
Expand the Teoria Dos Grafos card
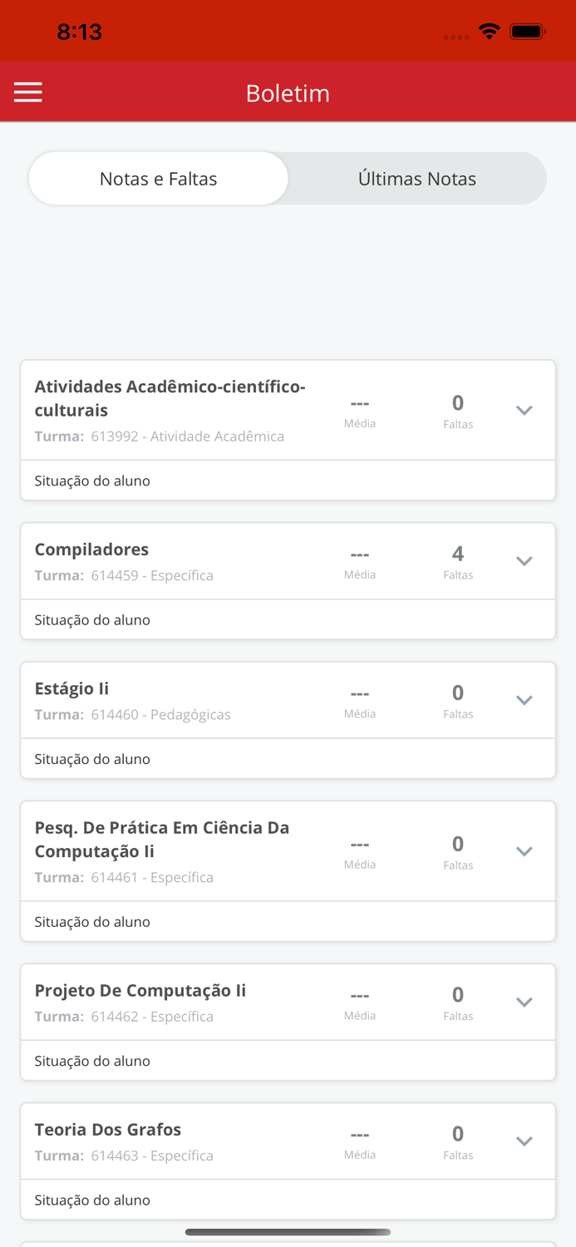[524, 1141]
